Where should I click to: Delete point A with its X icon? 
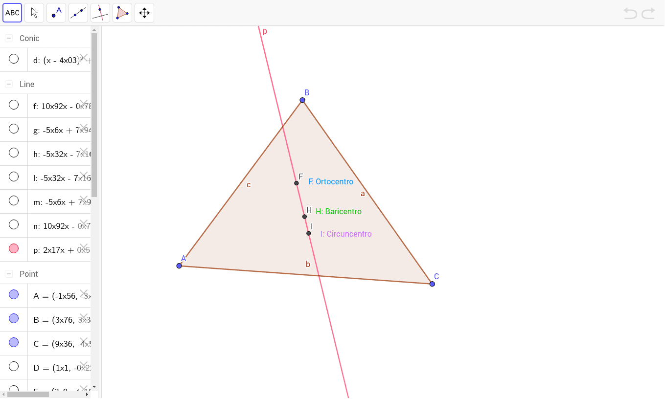coord(84,293)
